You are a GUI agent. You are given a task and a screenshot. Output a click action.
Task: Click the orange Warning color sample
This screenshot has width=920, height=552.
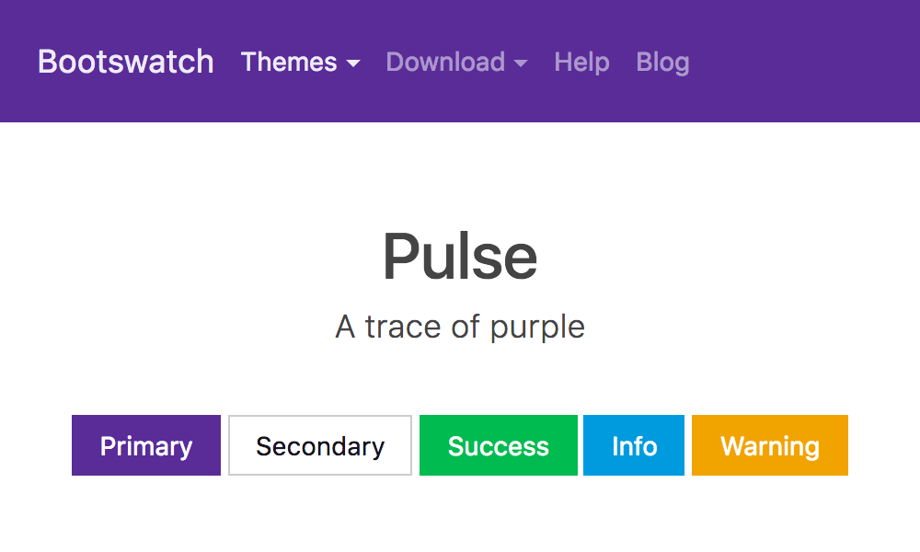(769, 445)
